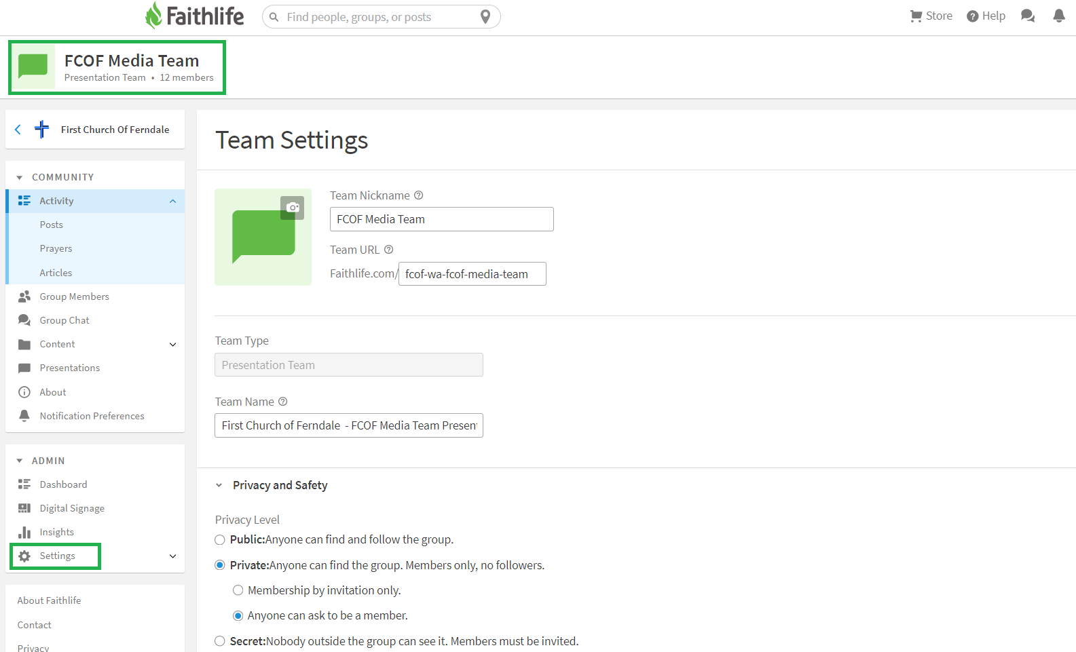
Task: Click the location pin icon in search bar
Action: point(485,17)
